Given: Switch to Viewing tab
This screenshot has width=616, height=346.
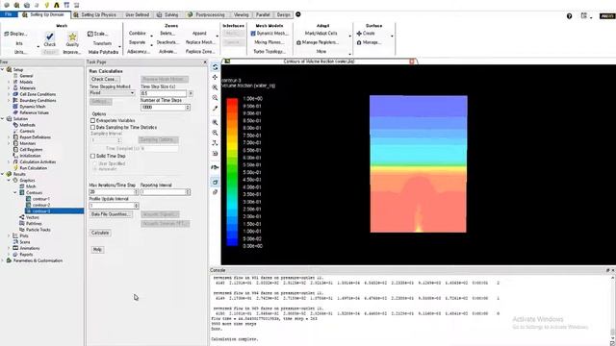Looking at the screenshot, I should (242, 15).
